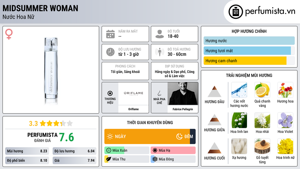Click the green 7.6 Perfumista rating

click(67, 137)
